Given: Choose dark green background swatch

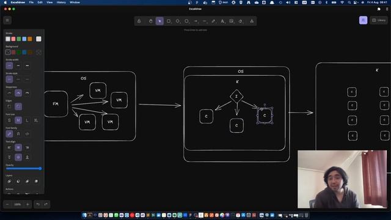Looking at the screenshot, I should (19, 53).
